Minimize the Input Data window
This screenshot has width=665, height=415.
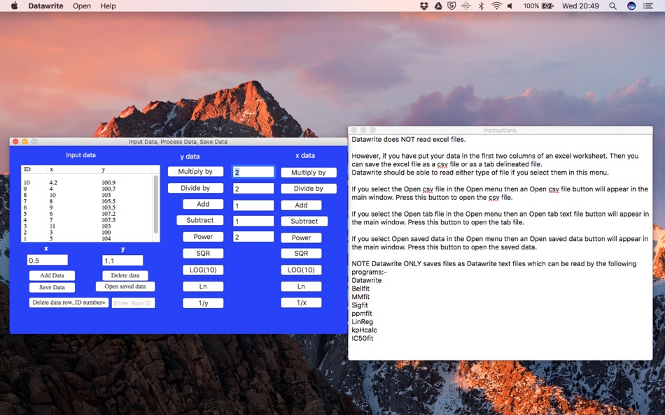pos(25,141)
